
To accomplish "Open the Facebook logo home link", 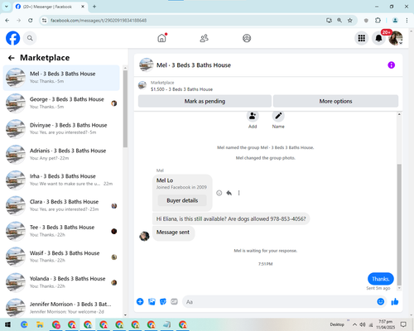I will point(13,38).
